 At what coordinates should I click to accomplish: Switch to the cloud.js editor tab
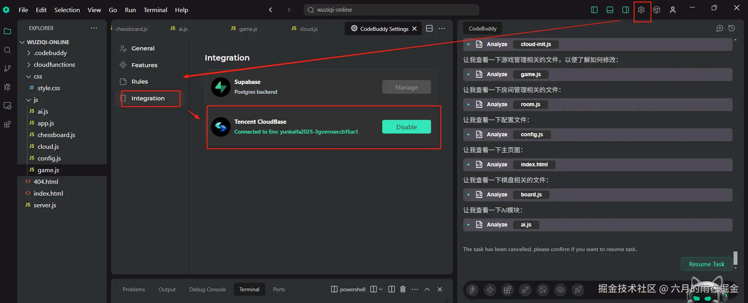coord(309,29)
